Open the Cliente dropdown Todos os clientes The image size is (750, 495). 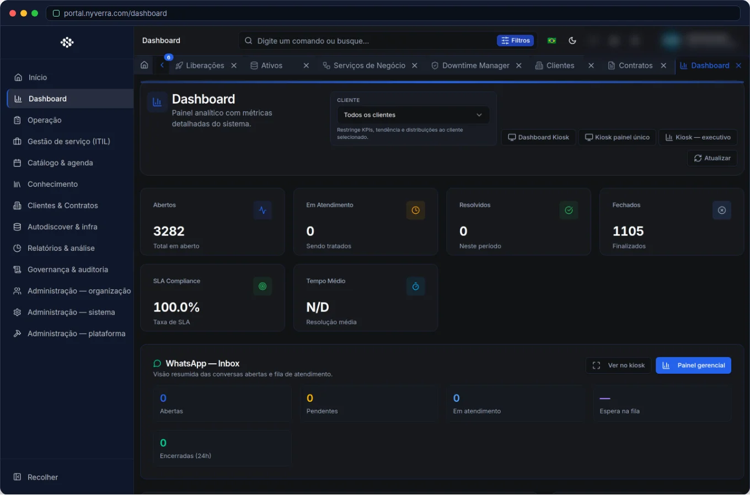413,115
